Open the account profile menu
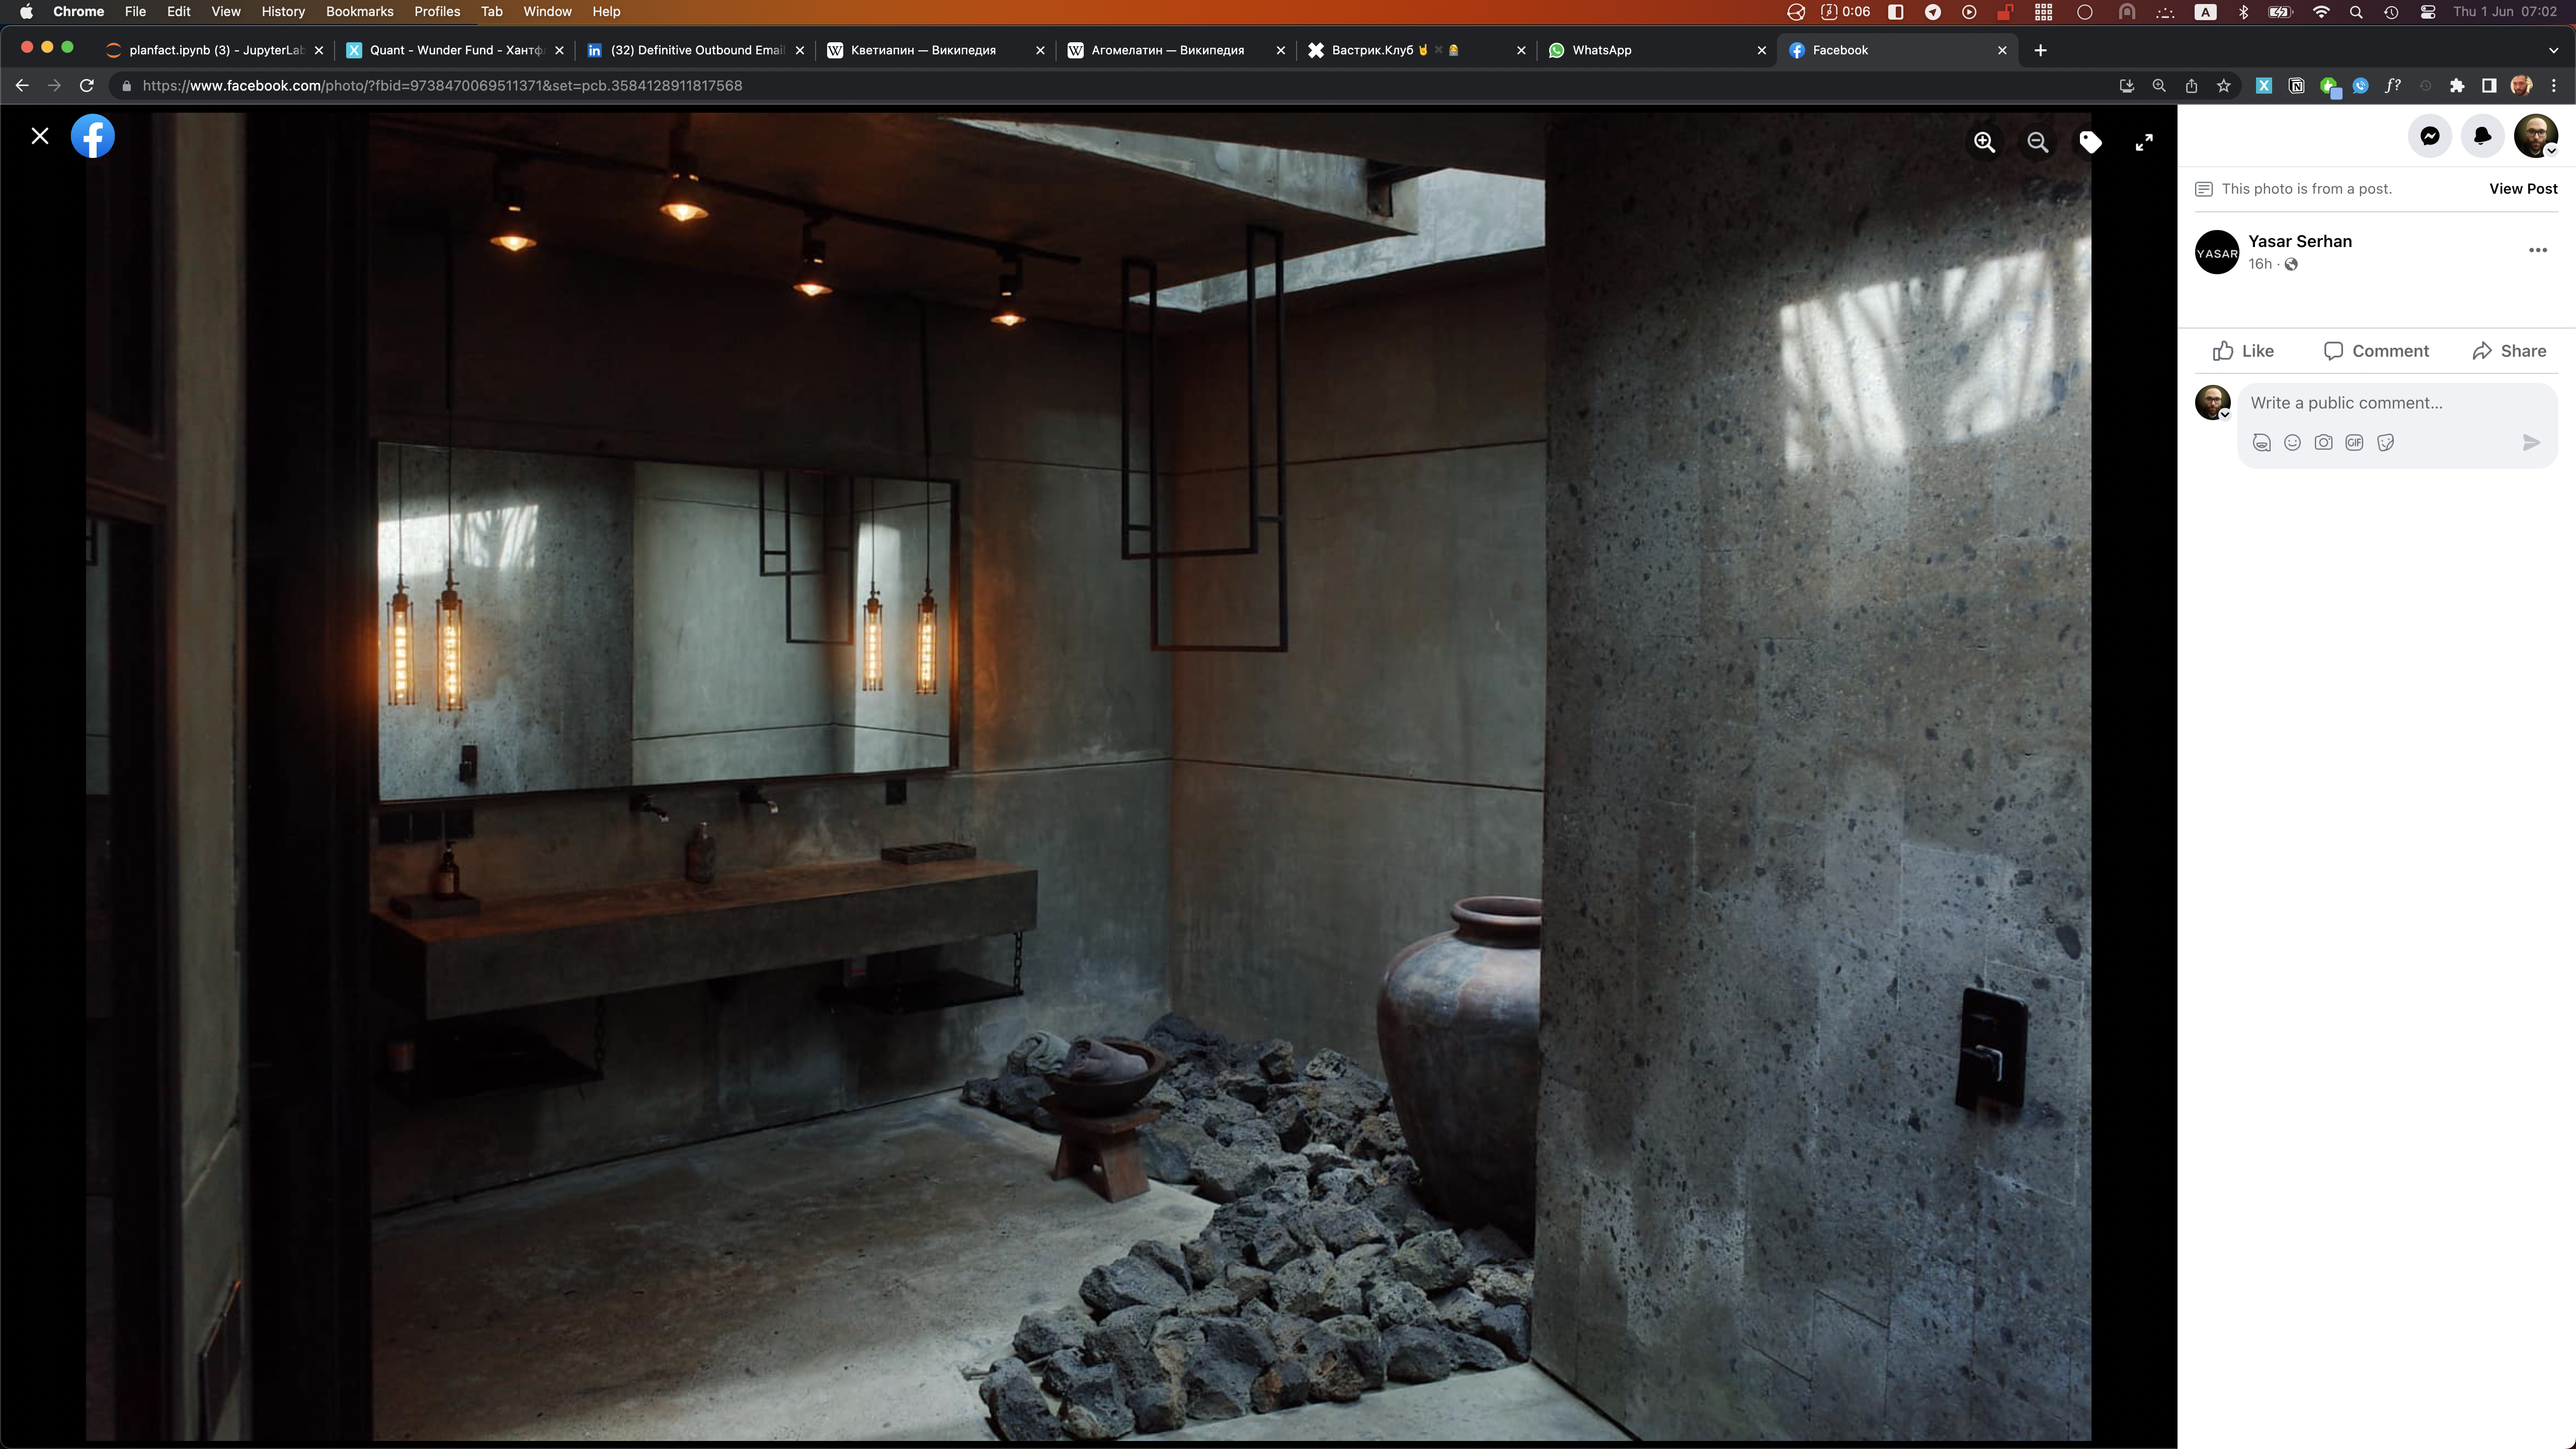 pos(2535,136)
